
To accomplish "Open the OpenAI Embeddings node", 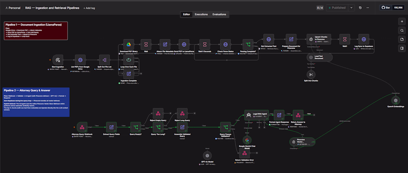I will [x=396, y=101].
